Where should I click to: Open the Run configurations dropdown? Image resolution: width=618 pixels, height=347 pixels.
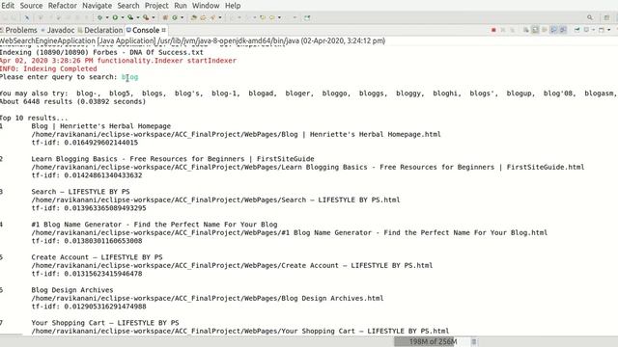click(x=123, y=17)
